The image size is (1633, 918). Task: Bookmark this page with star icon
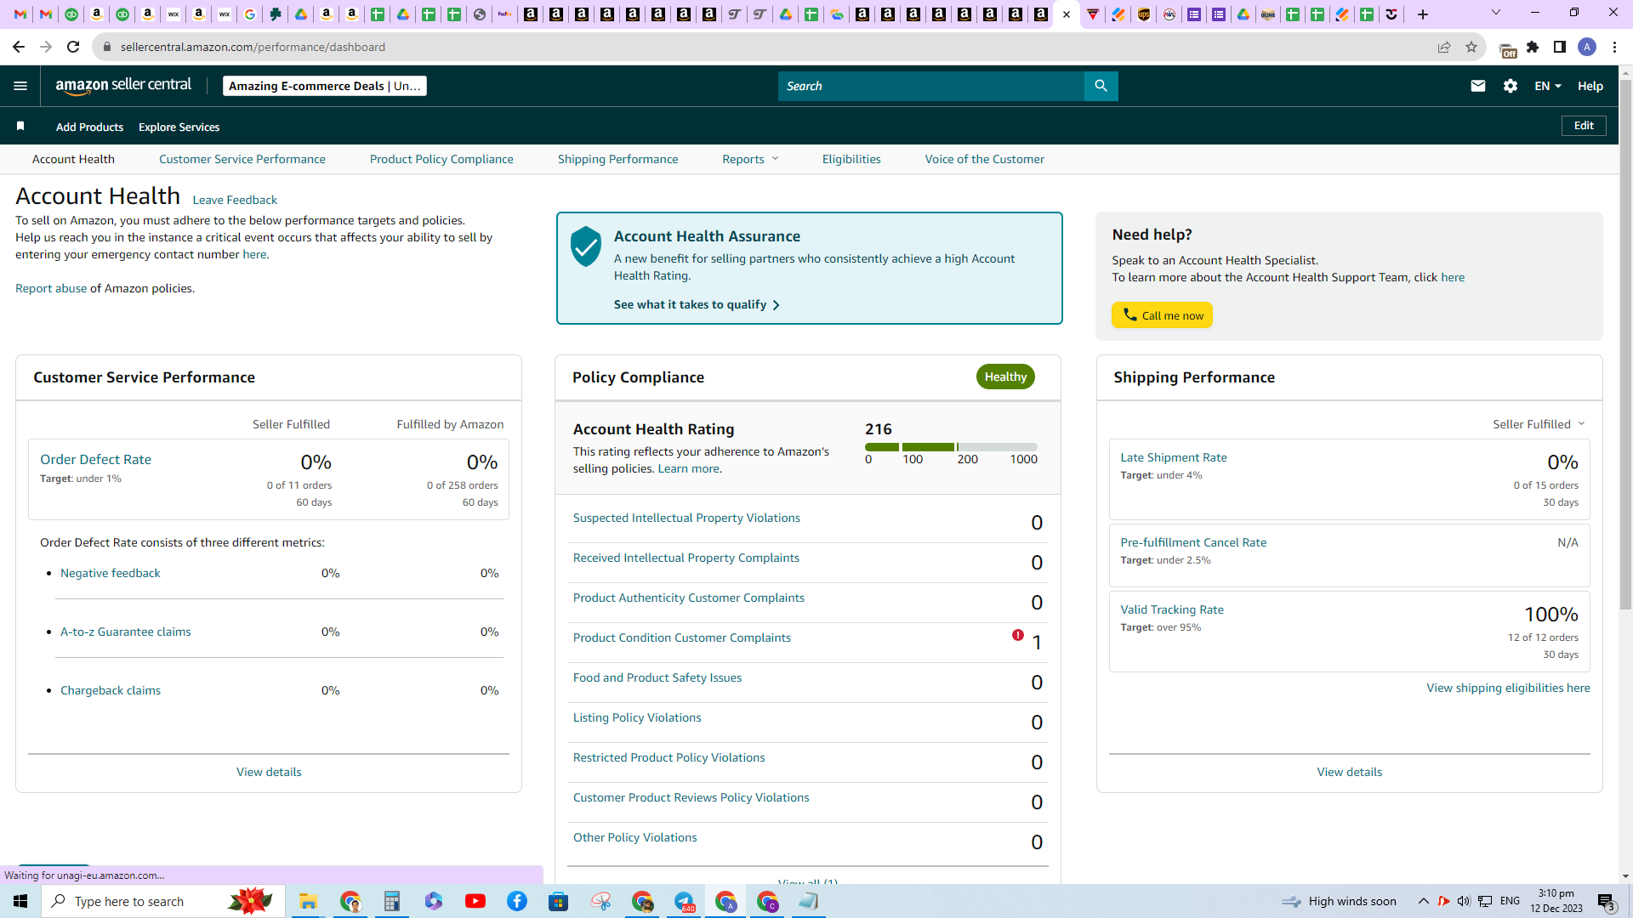click(x=1471, y=47)
